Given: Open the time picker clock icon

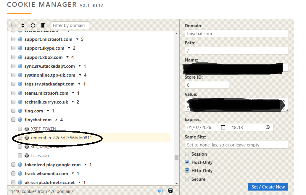Looking at the screenshot, I should point(268,127).
